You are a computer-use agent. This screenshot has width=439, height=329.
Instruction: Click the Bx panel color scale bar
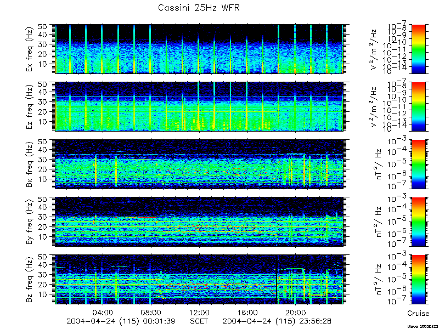[x=418, y=164]
